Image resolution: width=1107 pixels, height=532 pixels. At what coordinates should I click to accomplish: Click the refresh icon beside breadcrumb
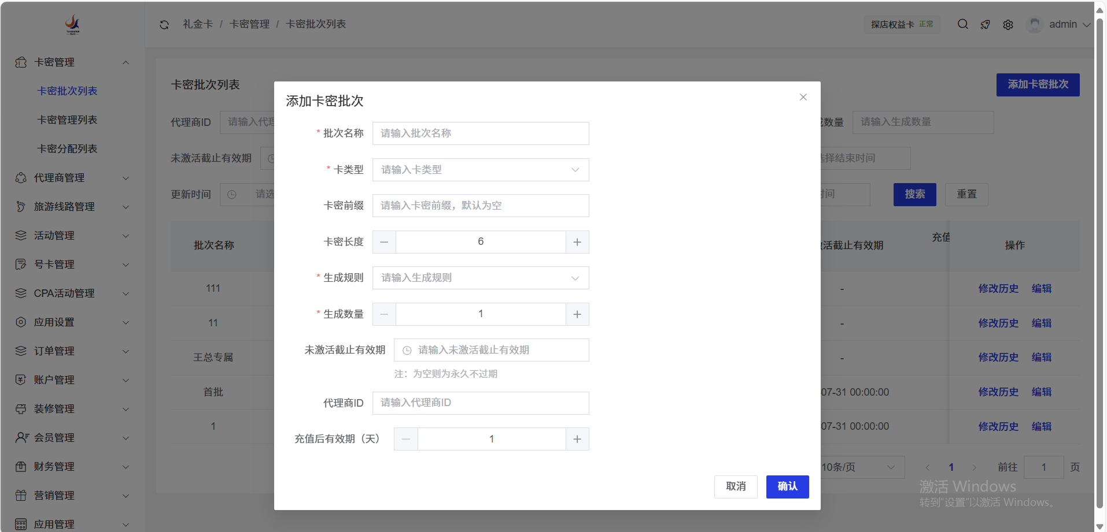click(164, 24)
